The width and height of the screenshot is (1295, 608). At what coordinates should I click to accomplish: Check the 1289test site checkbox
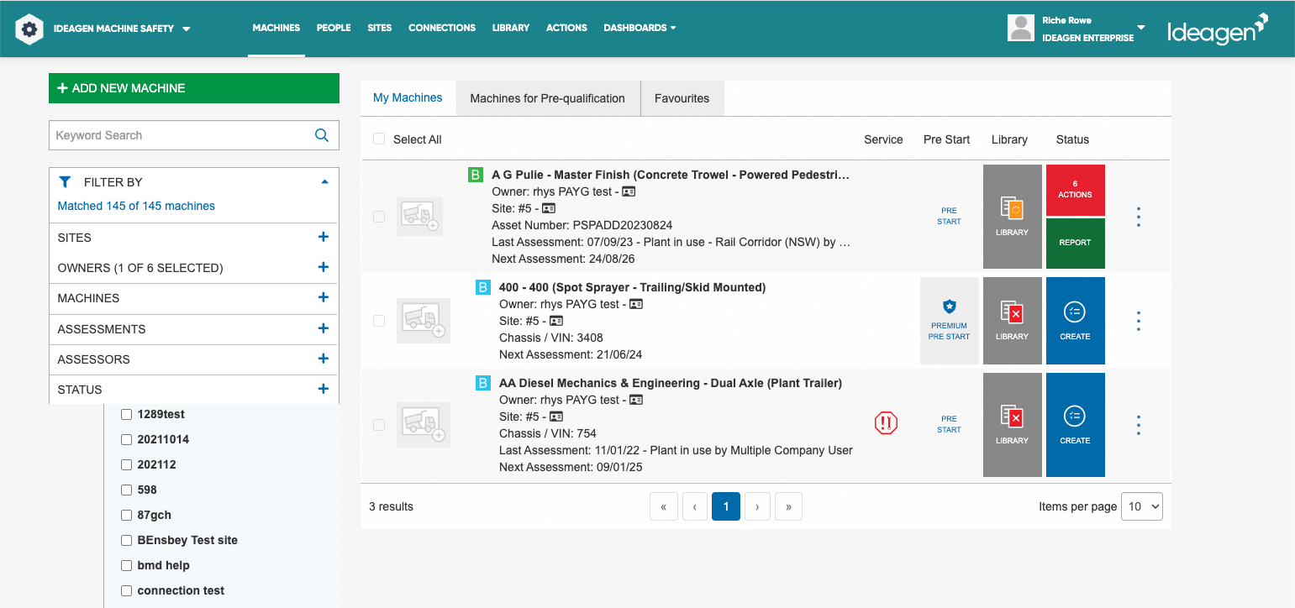pyautogui.click(x=126, y=414)
